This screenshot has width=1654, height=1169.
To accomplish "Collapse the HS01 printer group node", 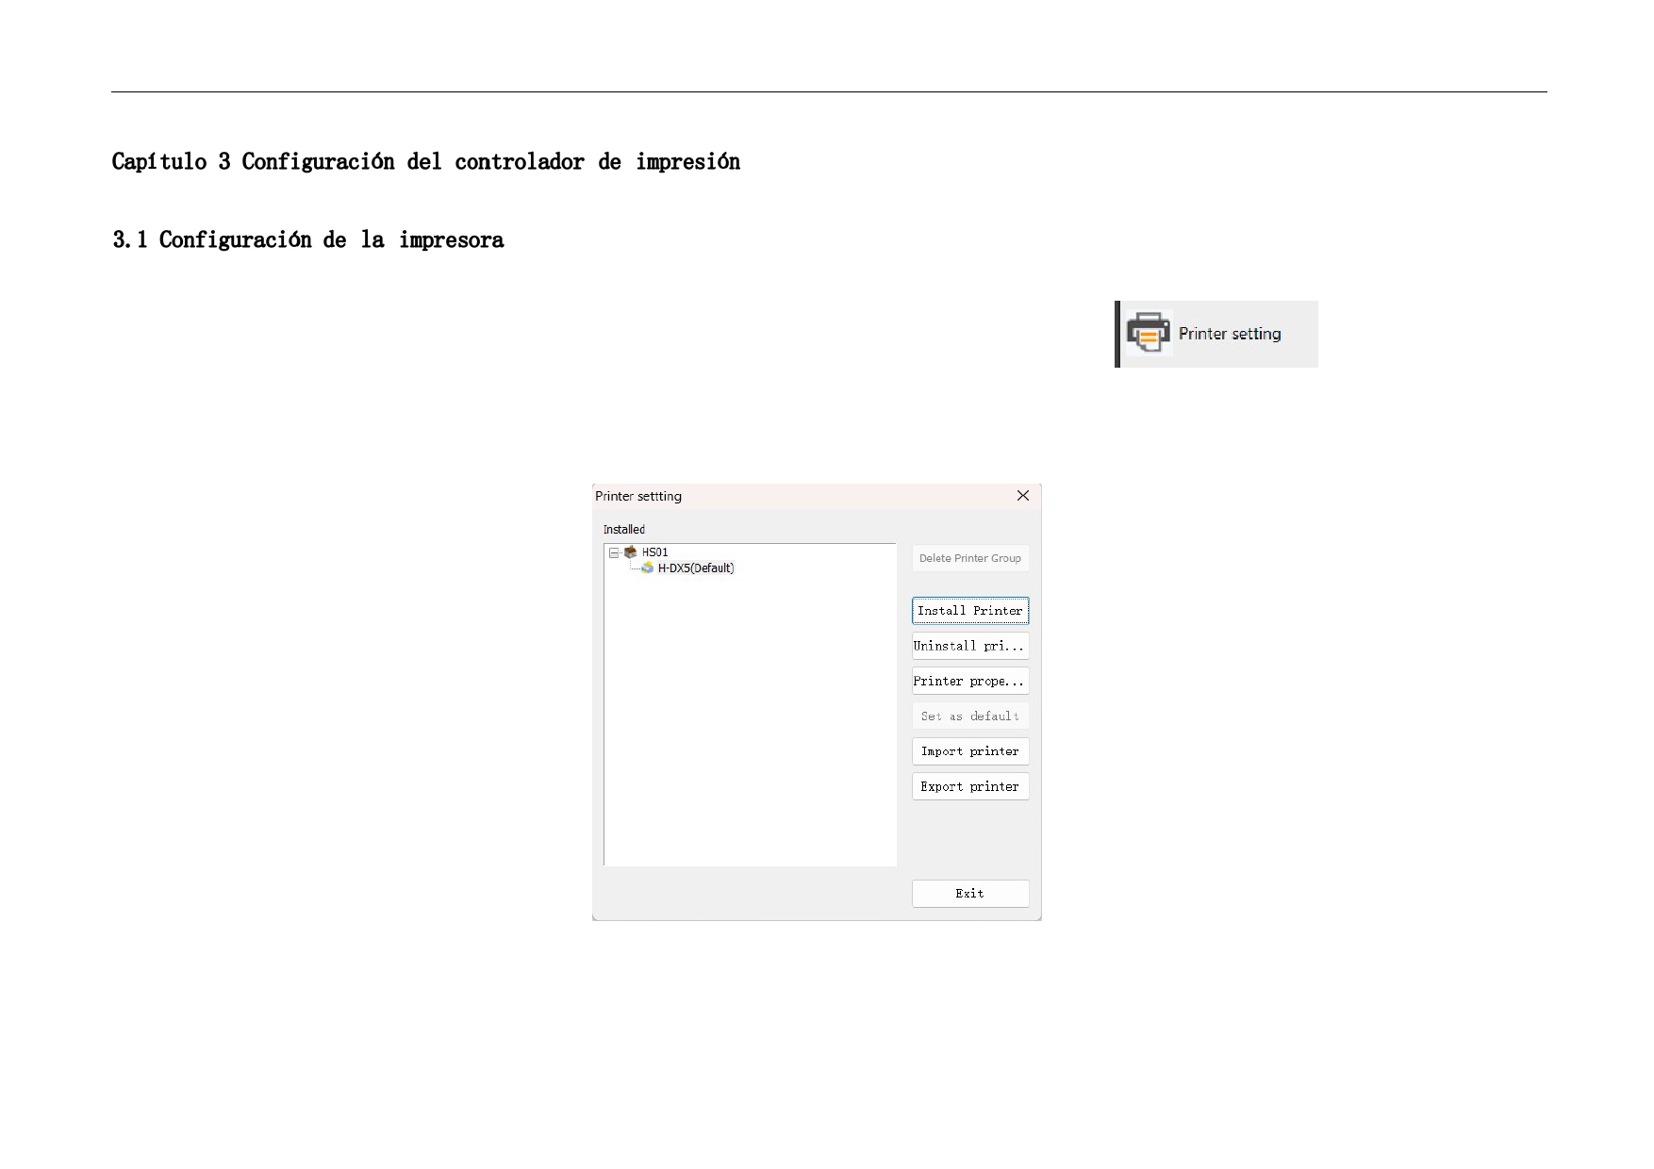I will (614, 552).
